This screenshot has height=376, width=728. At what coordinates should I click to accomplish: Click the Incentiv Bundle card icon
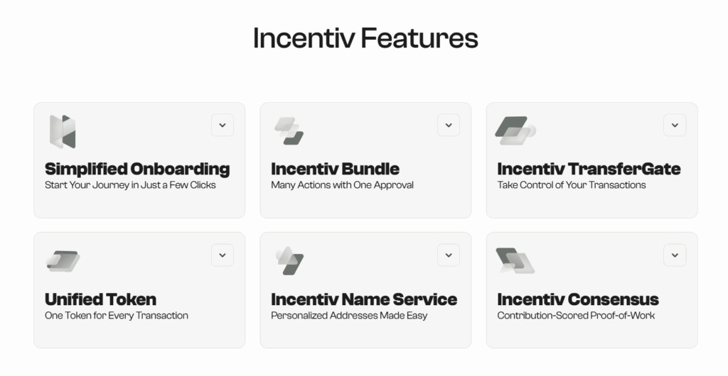pyautogui.click(x=289, y=131)
